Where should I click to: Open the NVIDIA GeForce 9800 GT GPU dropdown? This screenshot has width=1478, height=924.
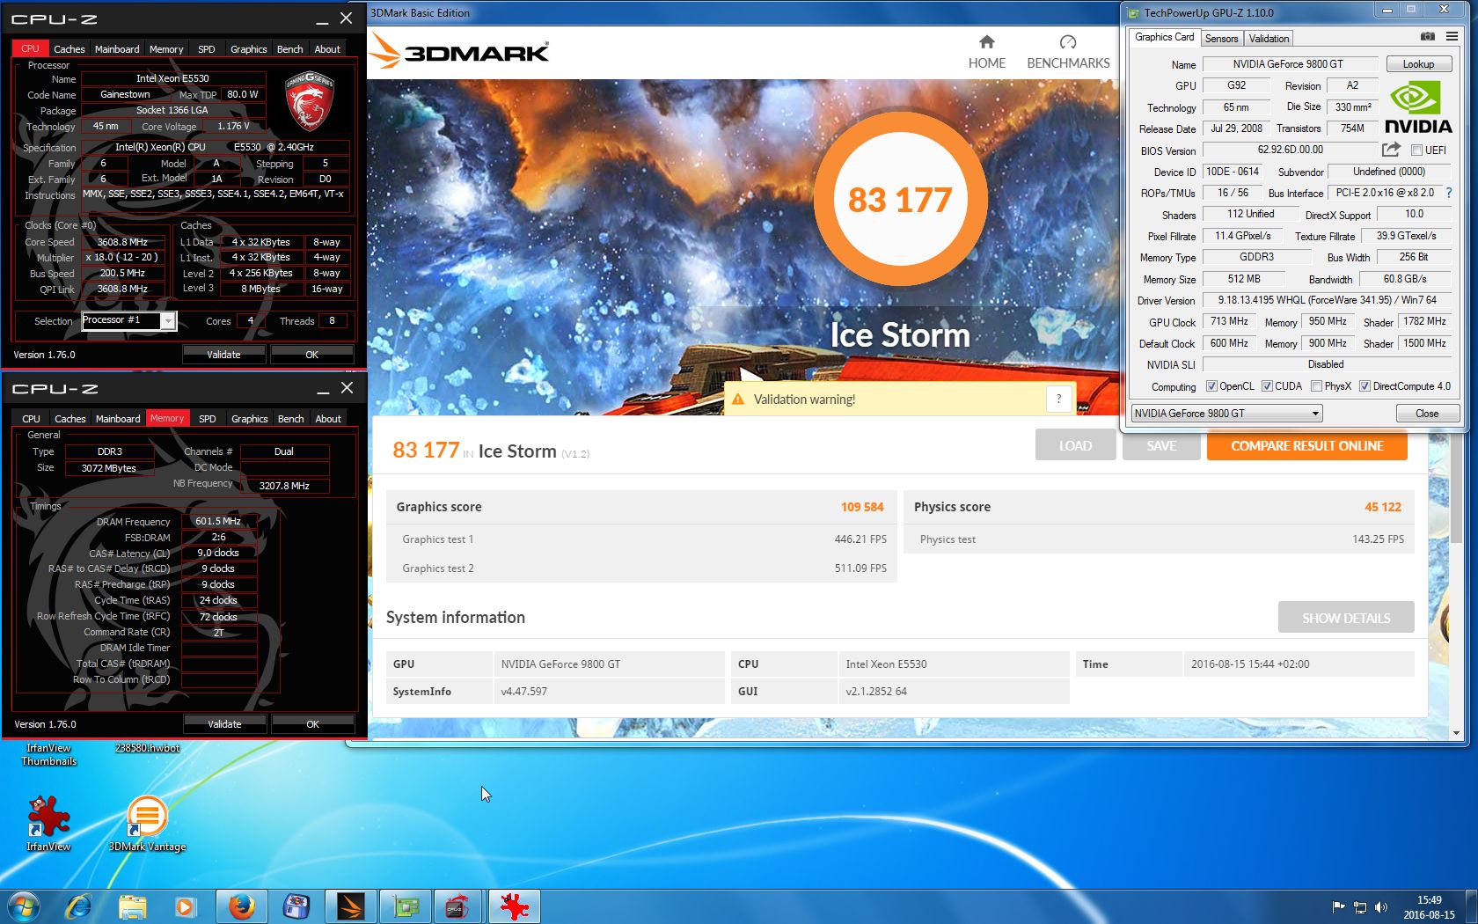point(1226,414)
